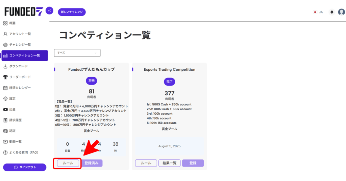Screen dimensions: 346x181
Task: Open 経済カレンダー menu item
Action: pyautogui.click(x=20, y=88)
